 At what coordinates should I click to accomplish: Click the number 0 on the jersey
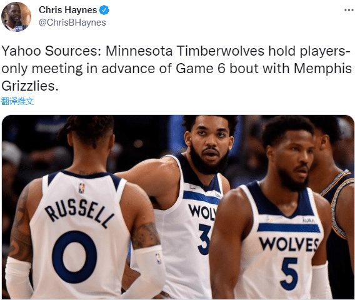click(x=75, y=257)
